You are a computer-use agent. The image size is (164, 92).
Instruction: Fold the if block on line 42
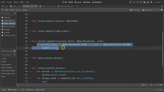pyautogui.click(x=30, y=45)
